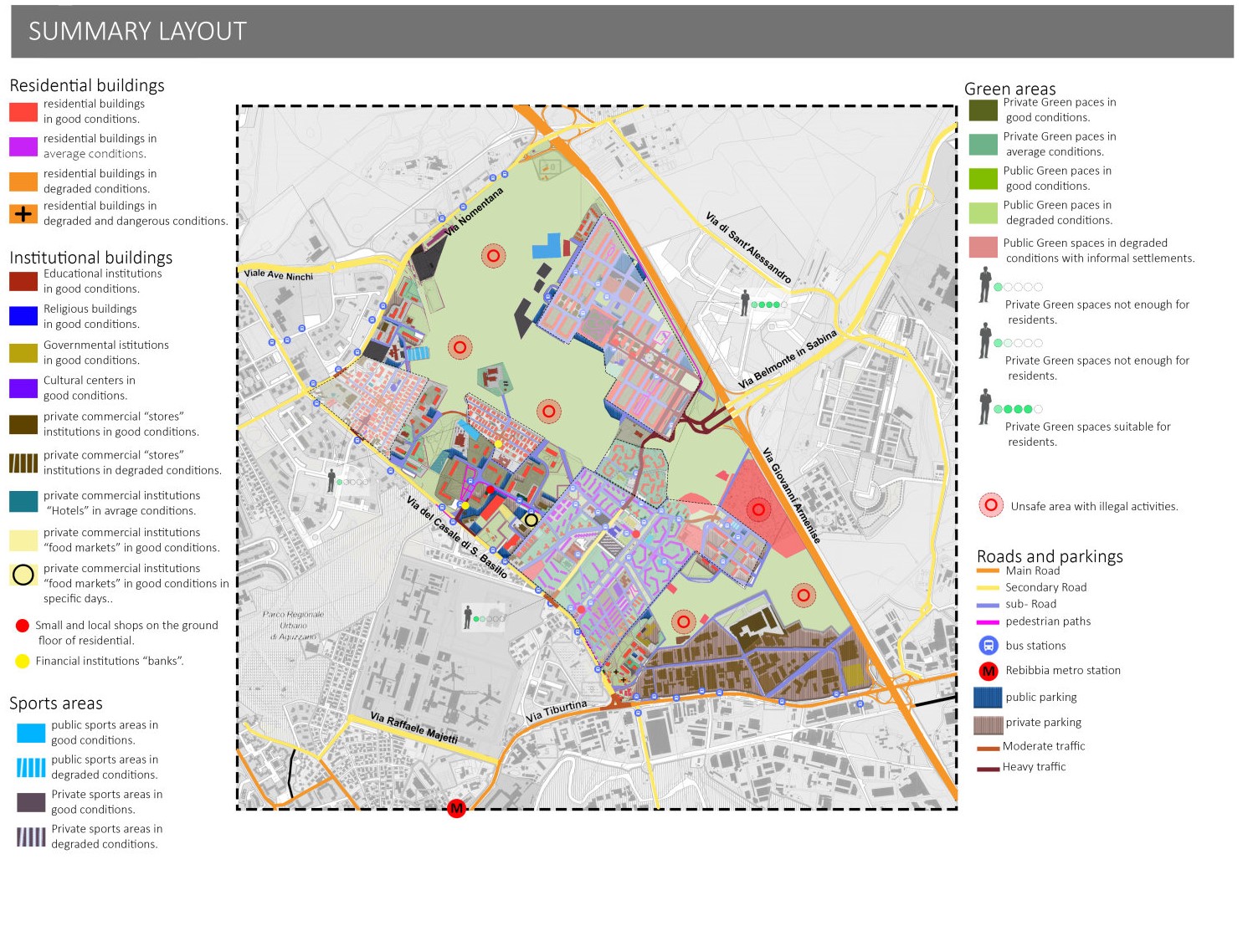Select the food markets good conditions circle icon

22,575
